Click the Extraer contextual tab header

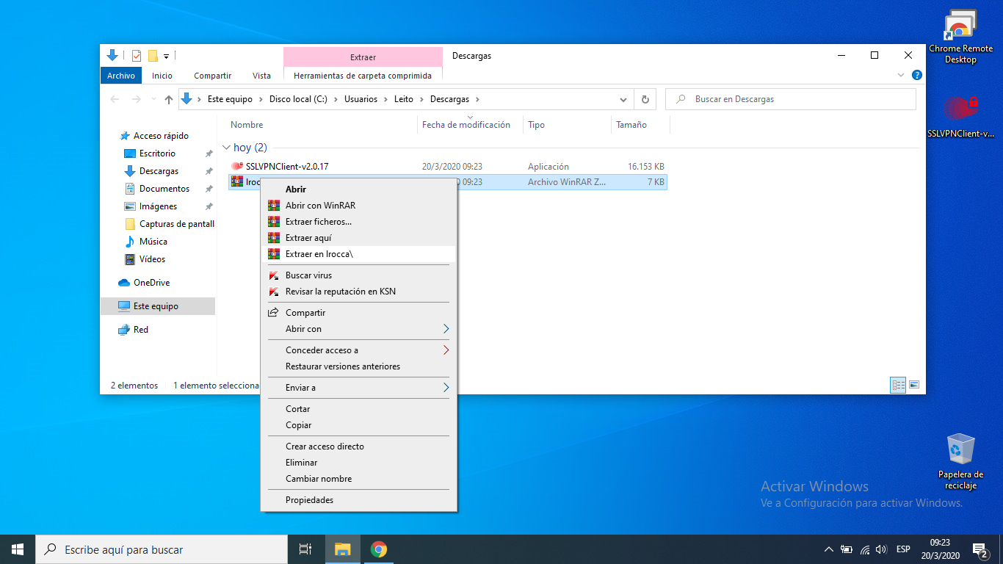pos(363,57)
